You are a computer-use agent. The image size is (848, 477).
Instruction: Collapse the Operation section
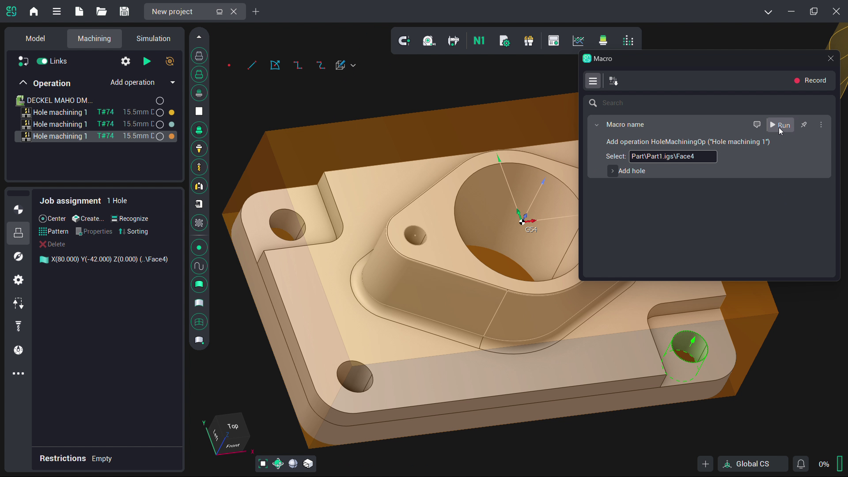(23, 83)
